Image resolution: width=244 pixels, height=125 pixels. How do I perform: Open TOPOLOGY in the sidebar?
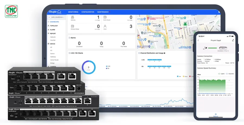coord(54,26)
